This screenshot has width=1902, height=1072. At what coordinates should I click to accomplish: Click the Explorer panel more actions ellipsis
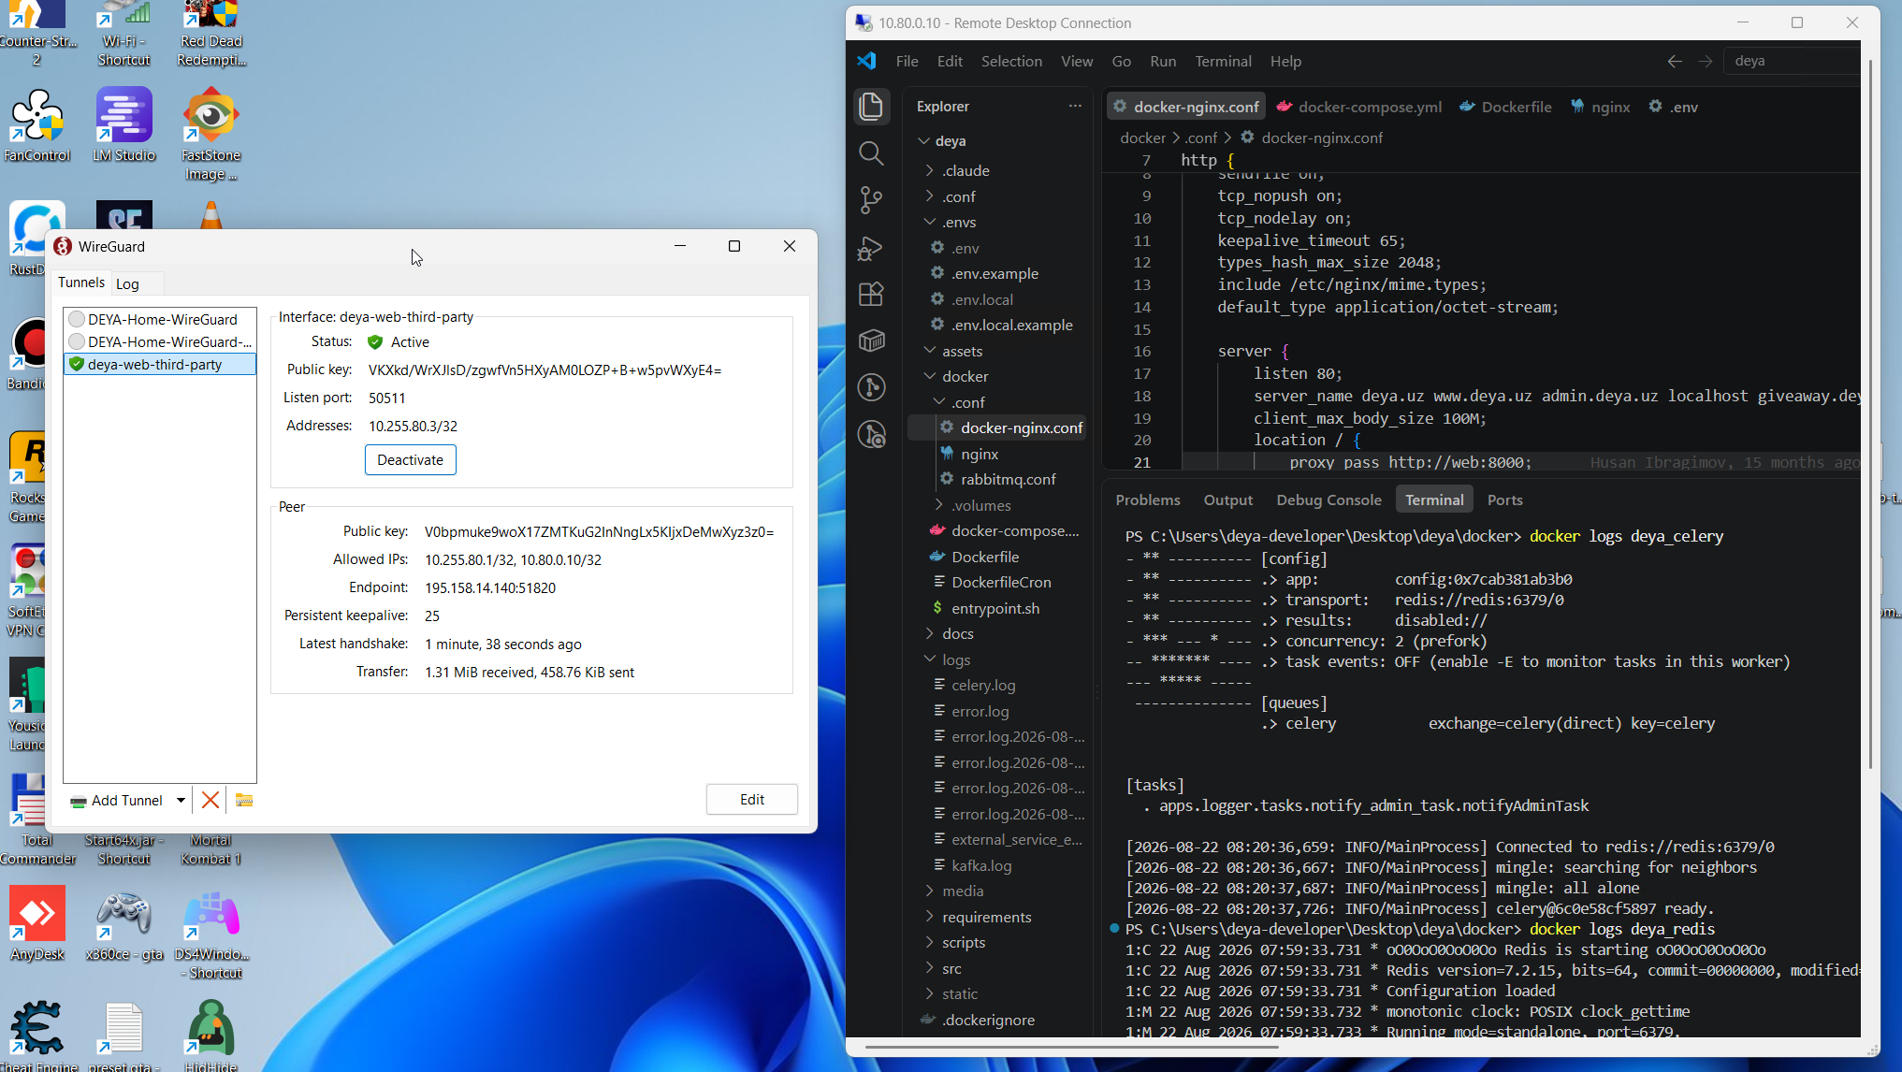click(x=1075, y=107)
